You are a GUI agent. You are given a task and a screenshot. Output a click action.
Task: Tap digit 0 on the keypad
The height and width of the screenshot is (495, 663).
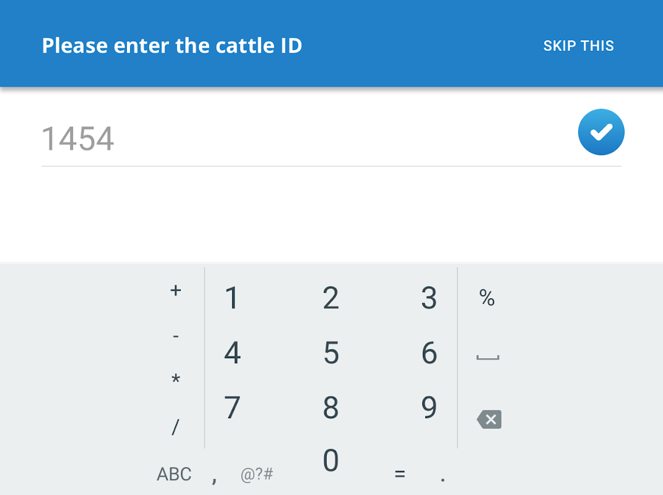coord(331,461)
